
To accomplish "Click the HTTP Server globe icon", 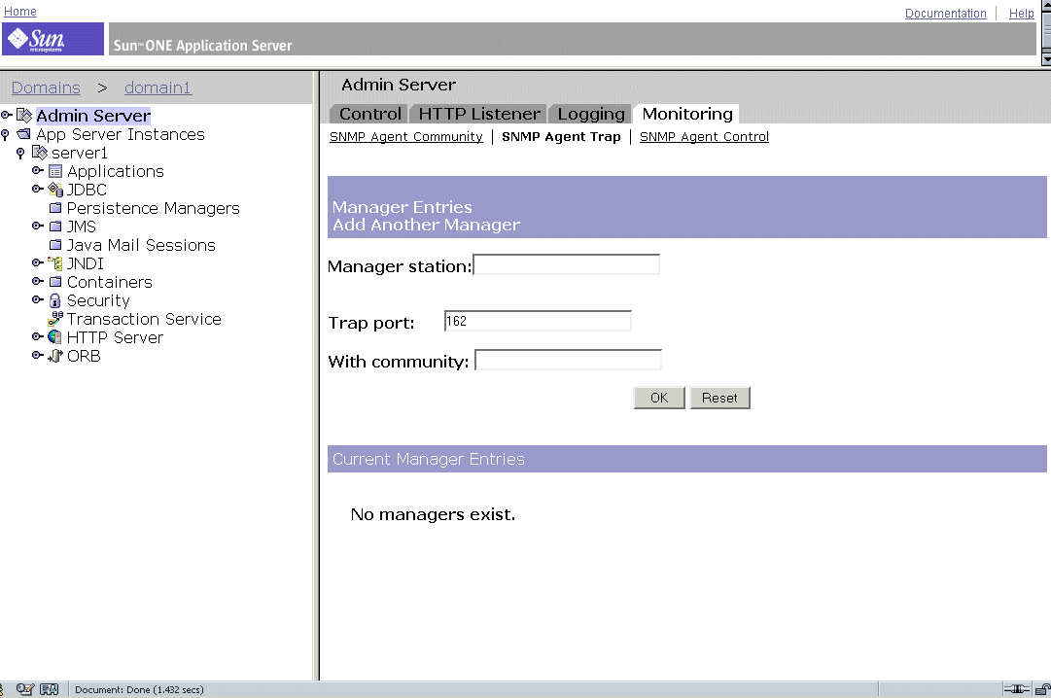I will click(x=53, y=337).
